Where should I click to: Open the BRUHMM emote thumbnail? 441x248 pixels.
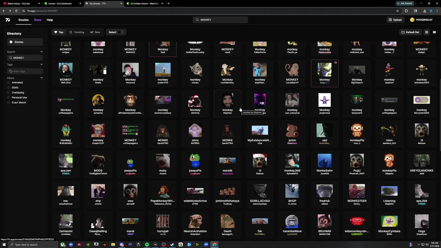(x=325, y=222)
